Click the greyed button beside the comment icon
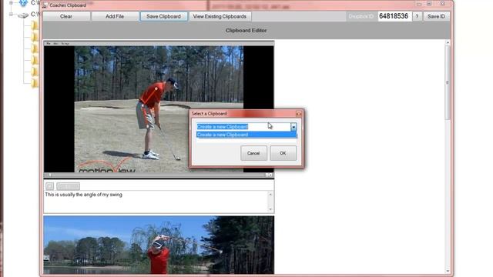This screenshot has height=277, width=493. point(69,186)
